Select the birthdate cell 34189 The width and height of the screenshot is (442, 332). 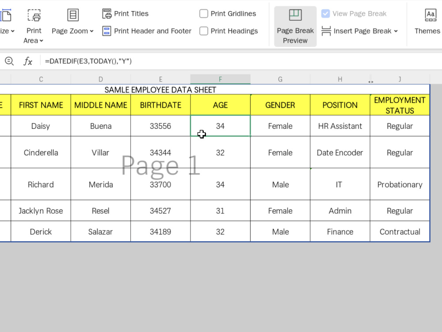tap(160, 232)
